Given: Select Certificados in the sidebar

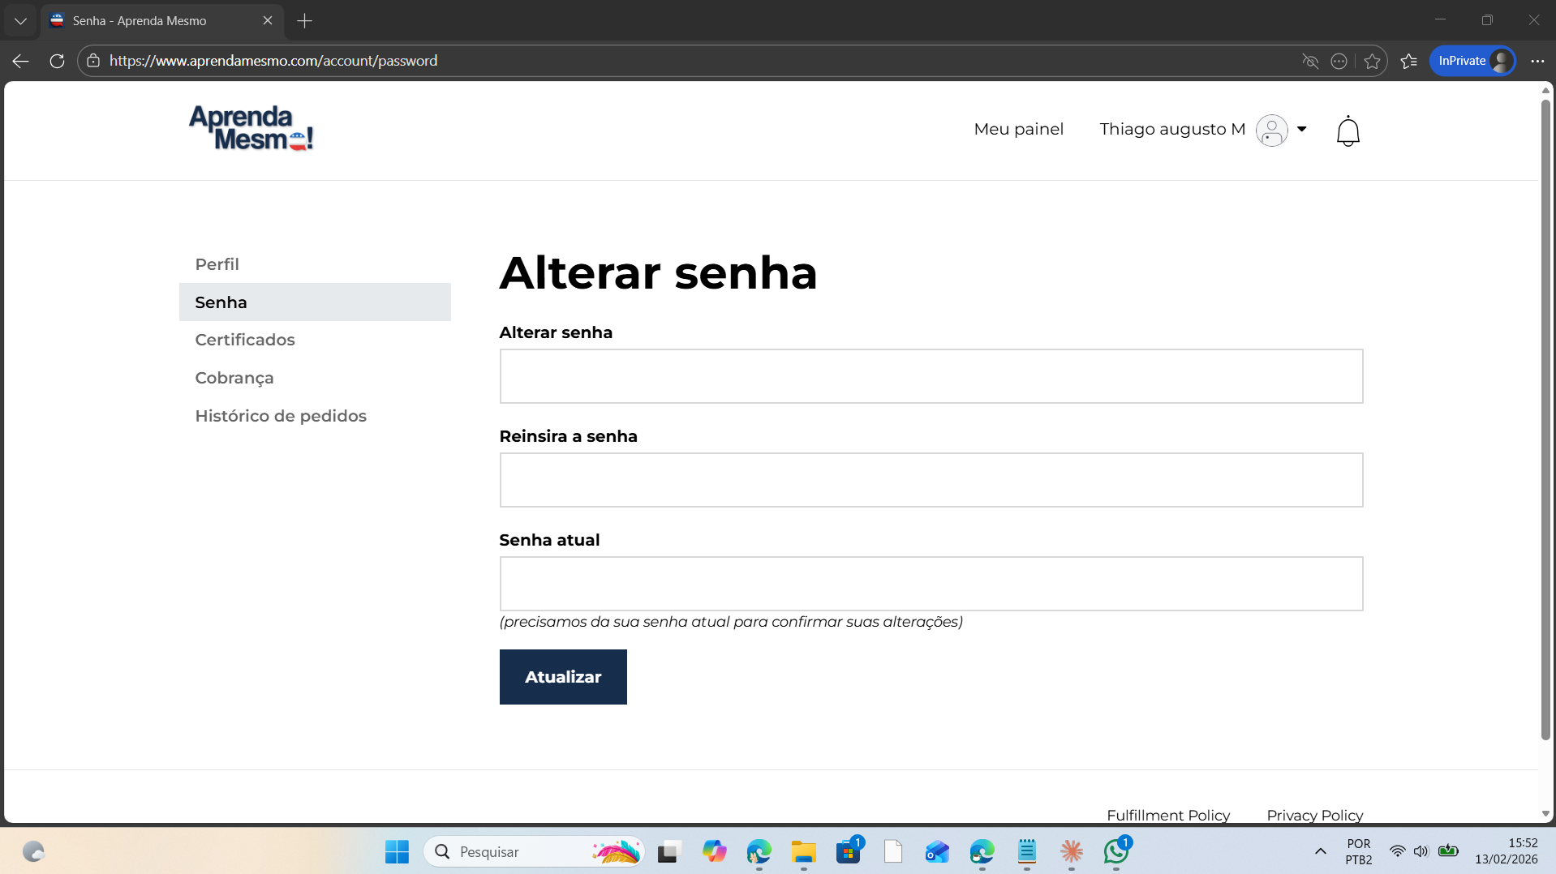Looking at the screenshot, I should [244, 340].
